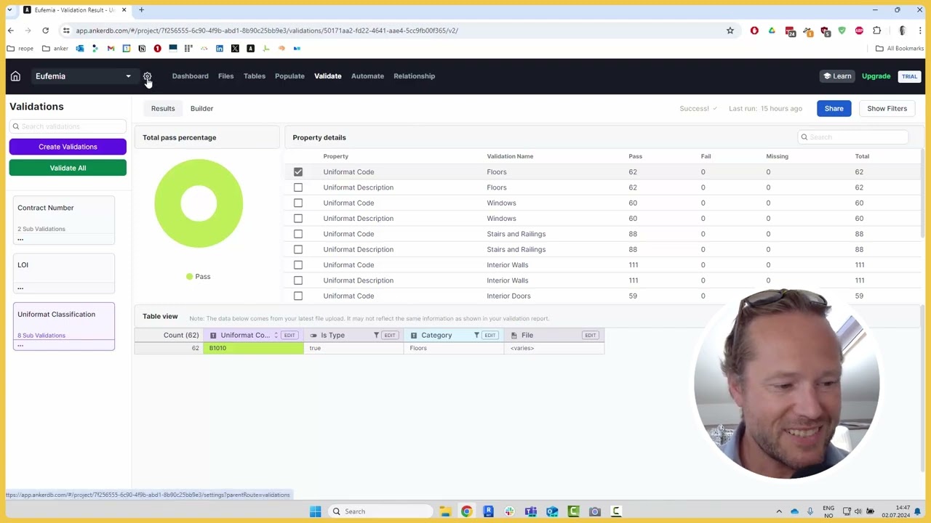The image size is (931, 523).
Task: Go to the Automate tab
Action: [x=367, y=76]
